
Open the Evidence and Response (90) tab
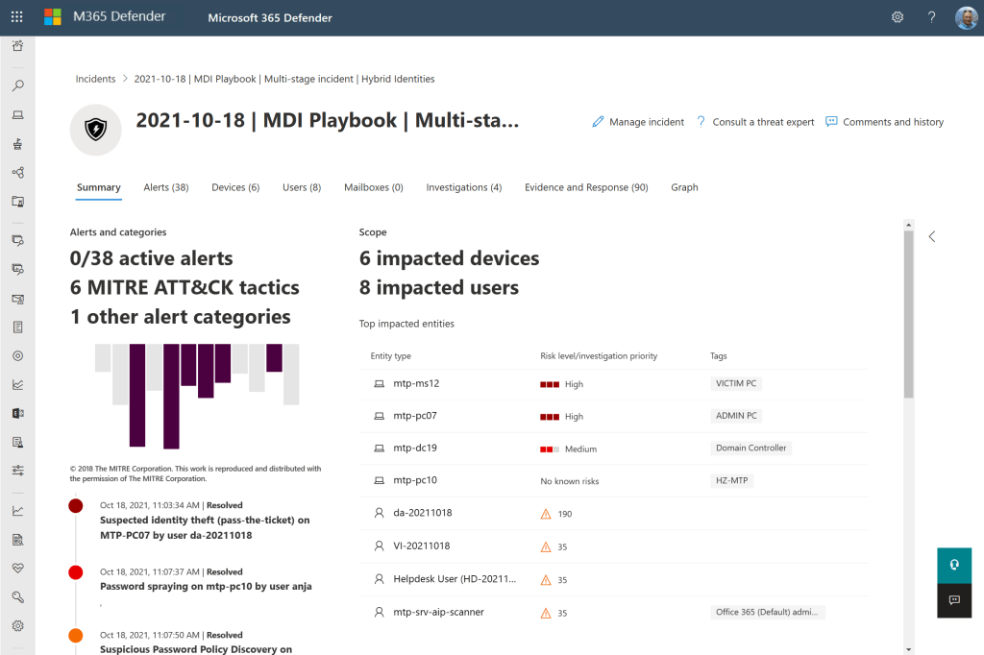[586, 187]
